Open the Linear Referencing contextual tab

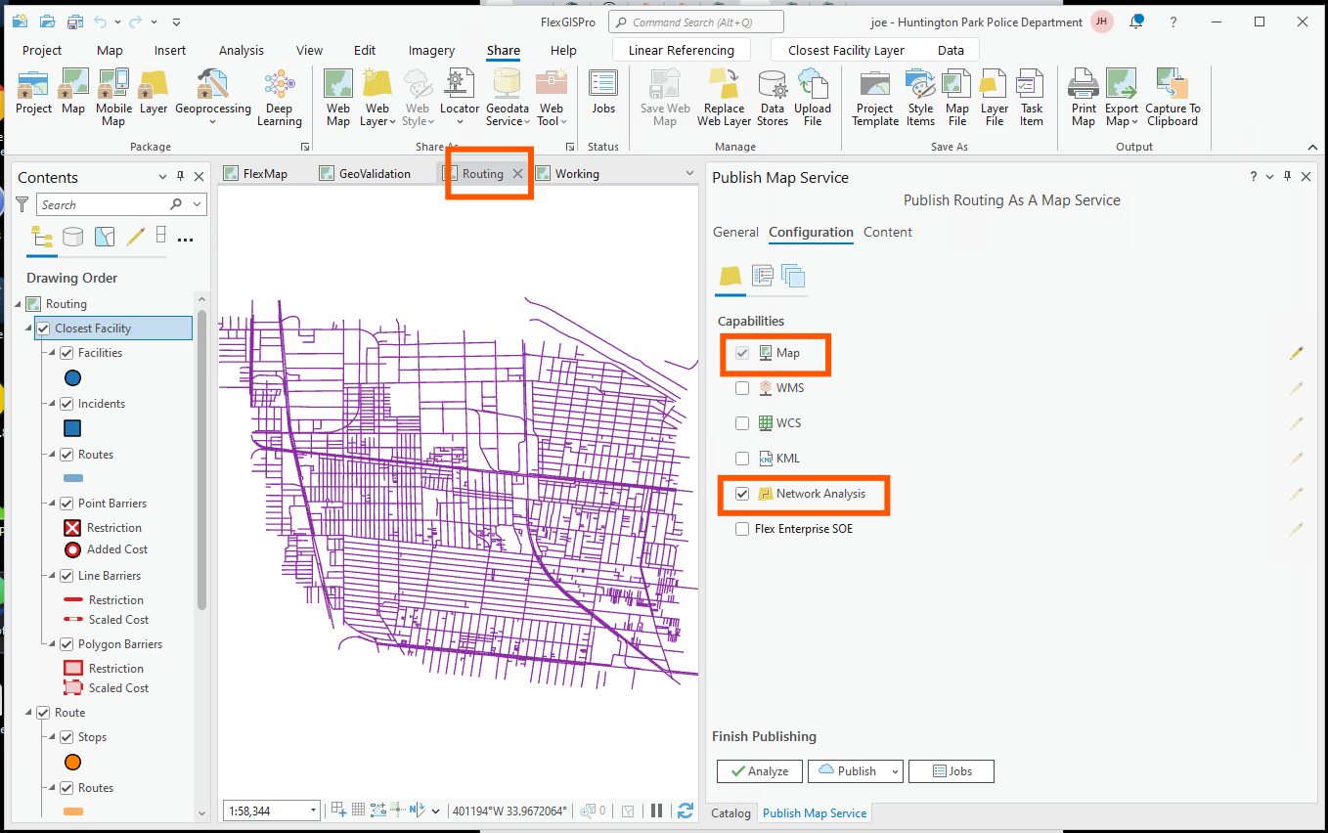click(682, 50)
